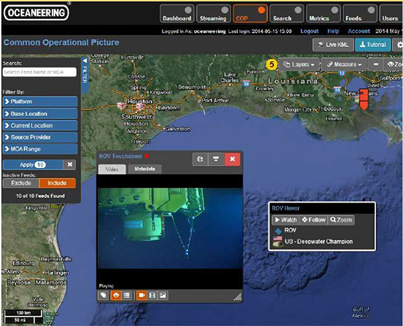Click the red vessel marker near New Orleans
Image resolution: width=403 pixels, height=326 pixels.
click(363, 99)
